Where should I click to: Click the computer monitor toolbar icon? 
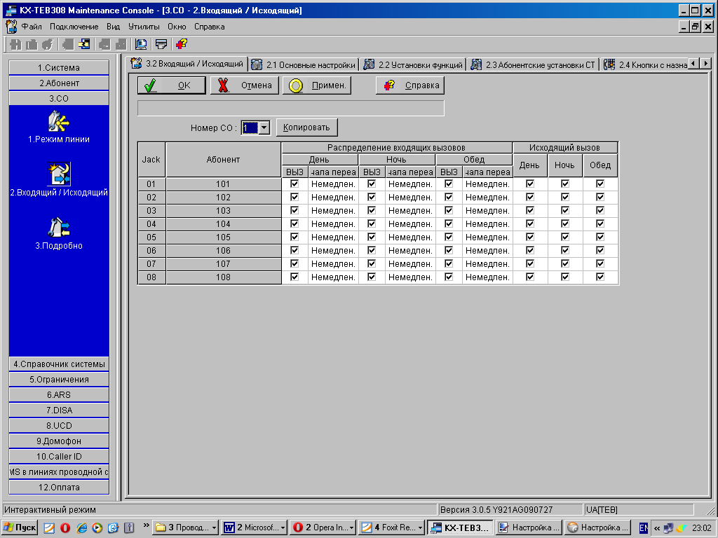[x=141, y=44]
